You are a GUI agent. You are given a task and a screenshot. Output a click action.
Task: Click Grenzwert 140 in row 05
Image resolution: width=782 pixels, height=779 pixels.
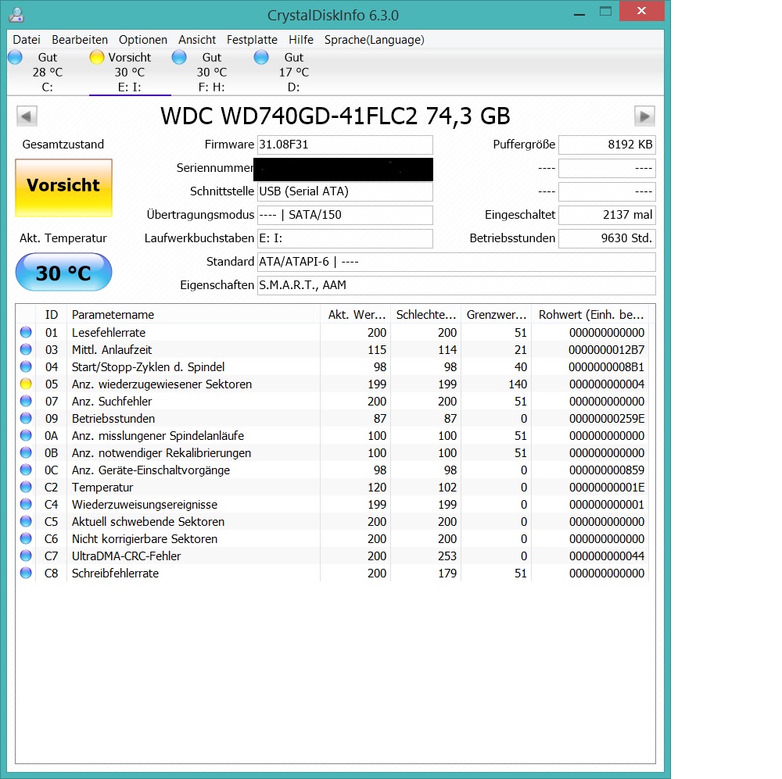coord(518,384)
